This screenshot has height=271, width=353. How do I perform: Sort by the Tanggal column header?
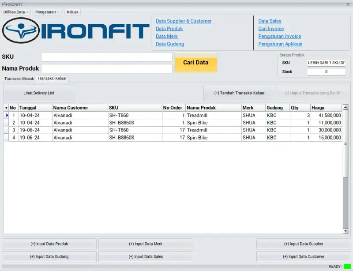point(35,108)
